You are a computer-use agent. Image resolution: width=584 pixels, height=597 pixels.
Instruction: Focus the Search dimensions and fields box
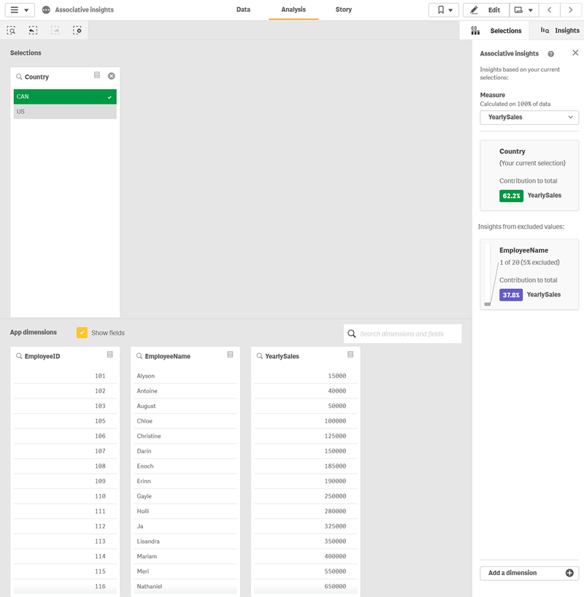click(x=403, y=334)
